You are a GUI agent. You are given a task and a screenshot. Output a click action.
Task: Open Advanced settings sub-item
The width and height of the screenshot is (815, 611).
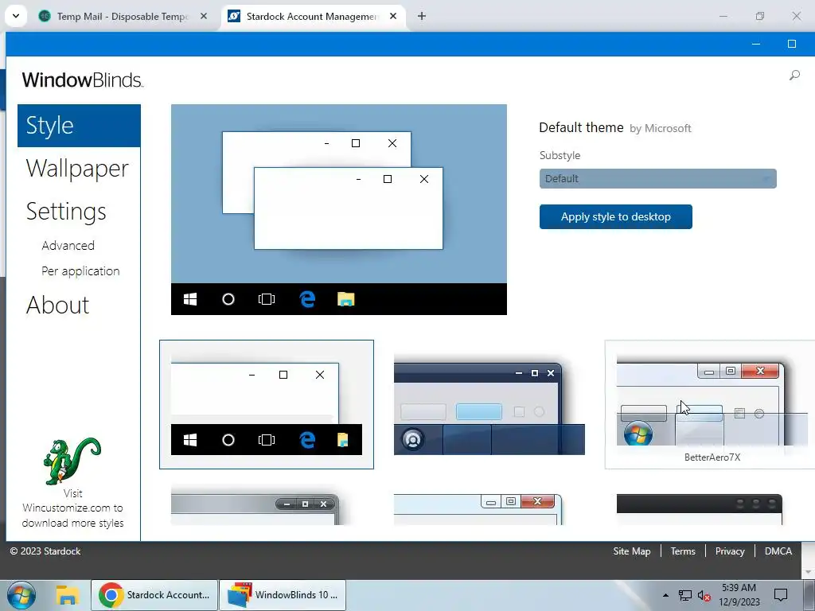[68, 245]
